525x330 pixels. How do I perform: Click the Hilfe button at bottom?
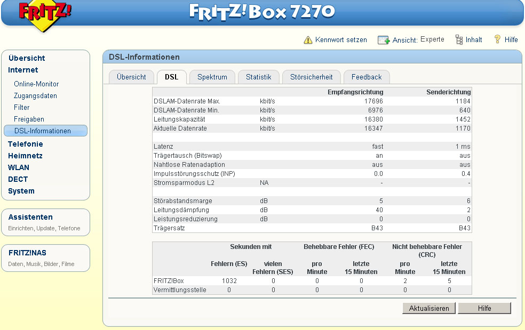(484, 308)
